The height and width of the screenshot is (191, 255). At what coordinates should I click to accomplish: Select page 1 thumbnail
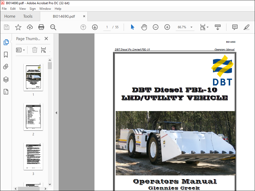(33, 77)
